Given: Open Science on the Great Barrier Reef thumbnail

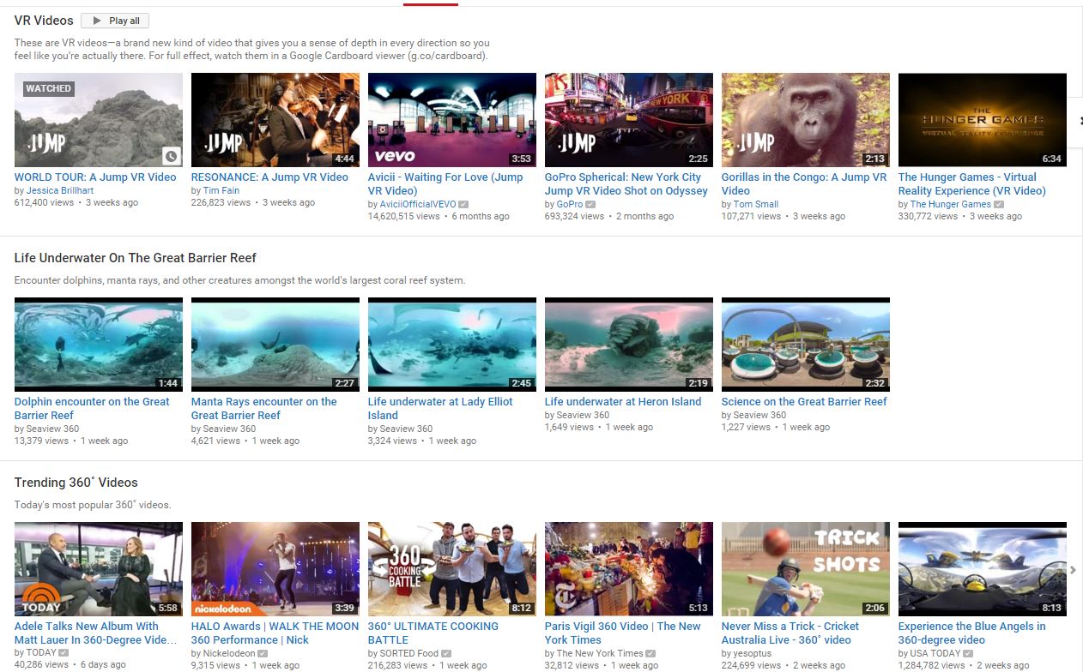Looking at the screenshot, I should (x=806, y=345).
